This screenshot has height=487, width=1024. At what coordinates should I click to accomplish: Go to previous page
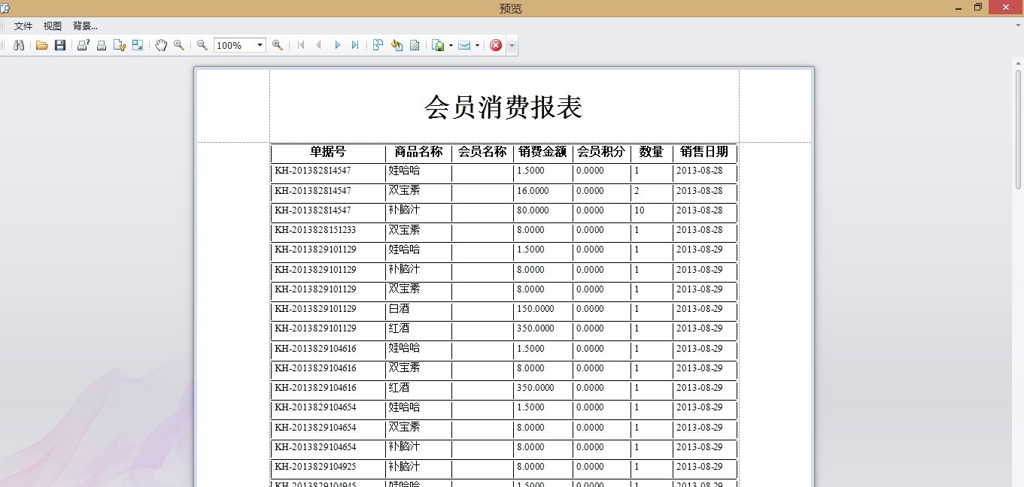point(319,45)
